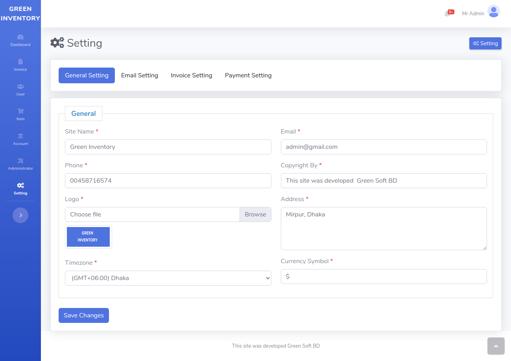
Task: Switch to Invoice Setting tab
Action: coord(191,75)
